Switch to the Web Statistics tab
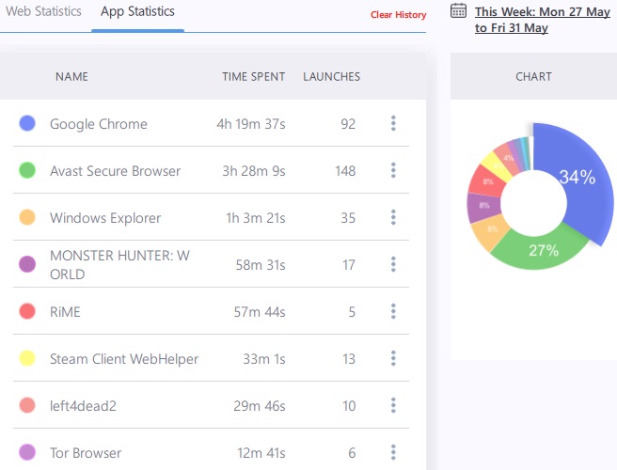The height and width of the screenshot is (470, 617). click(43, 11)
